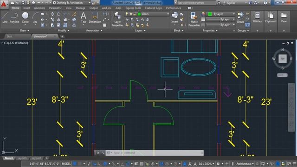The image size is (297, 167).
Task: Toggle group selection on/off button
Action: click(247, 25)
